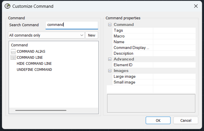The image size is (204, 131).
Task: Select HIDE COMMAND LINE in the list
Action: click(34, 64)
